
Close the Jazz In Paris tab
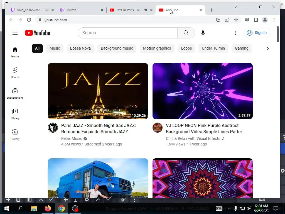coord(151,10)
